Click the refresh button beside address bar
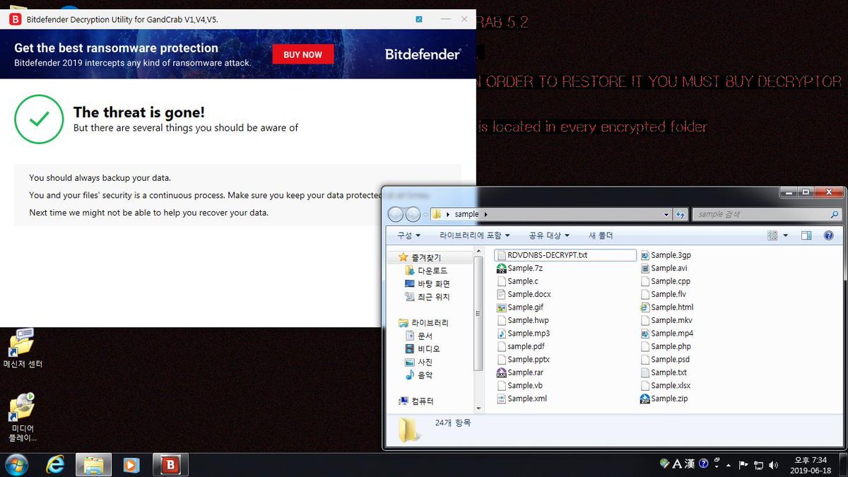 point(680,214)
